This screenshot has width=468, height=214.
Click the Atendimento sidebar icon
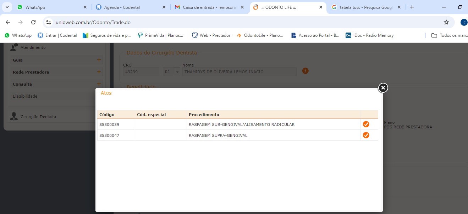(x=14, y=47)
